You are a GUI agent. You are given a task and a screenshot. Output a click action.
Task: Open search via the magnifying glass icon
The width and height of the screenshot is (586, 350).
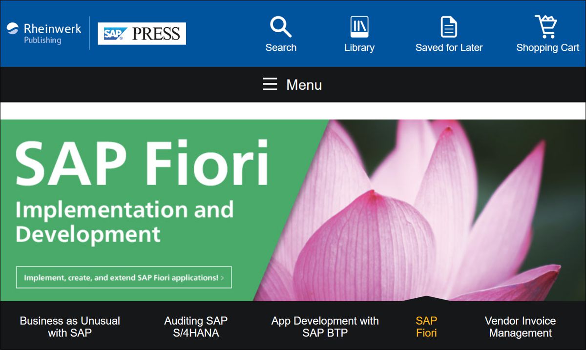pyautogui.click(x=281, y=27)
